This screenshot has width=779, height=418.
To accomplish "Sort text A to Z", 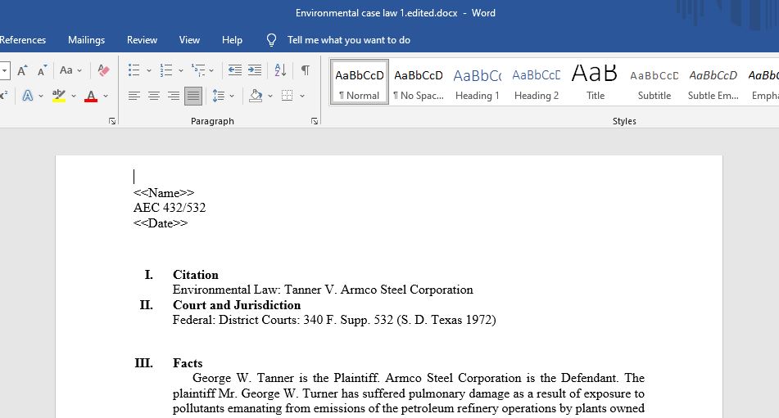I will (x=280, y=70).
